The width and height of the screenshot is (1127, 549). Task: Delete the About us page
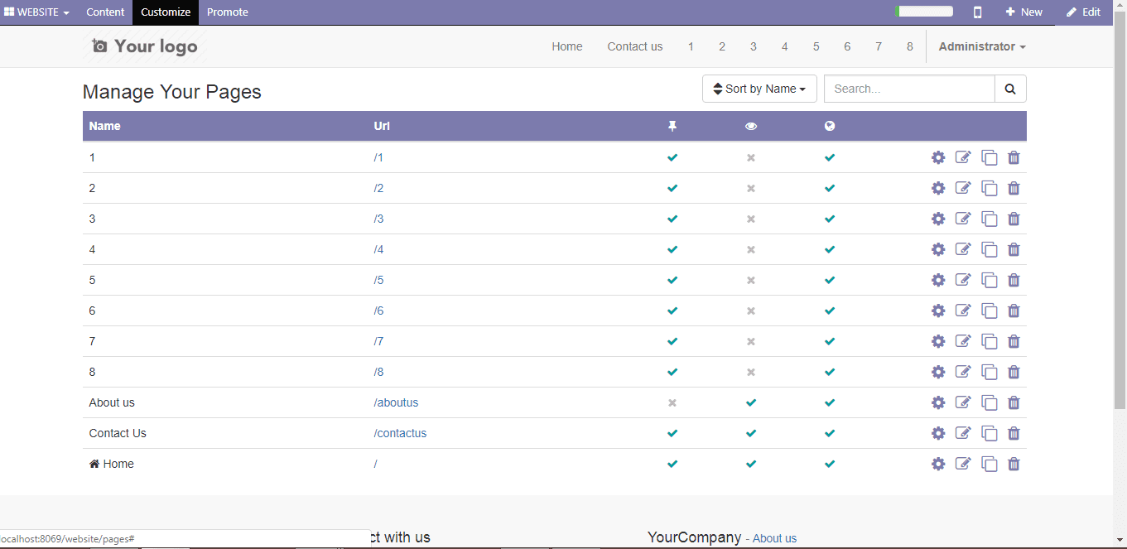[x=1014, y=402]
